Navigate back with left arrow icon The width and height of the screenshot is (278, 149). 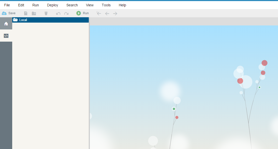107,13
